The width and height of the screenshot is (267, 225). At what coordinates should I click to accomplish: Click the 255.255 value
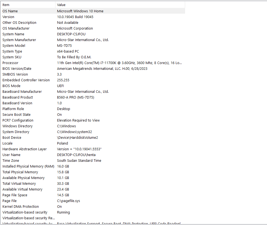[63, 80]
